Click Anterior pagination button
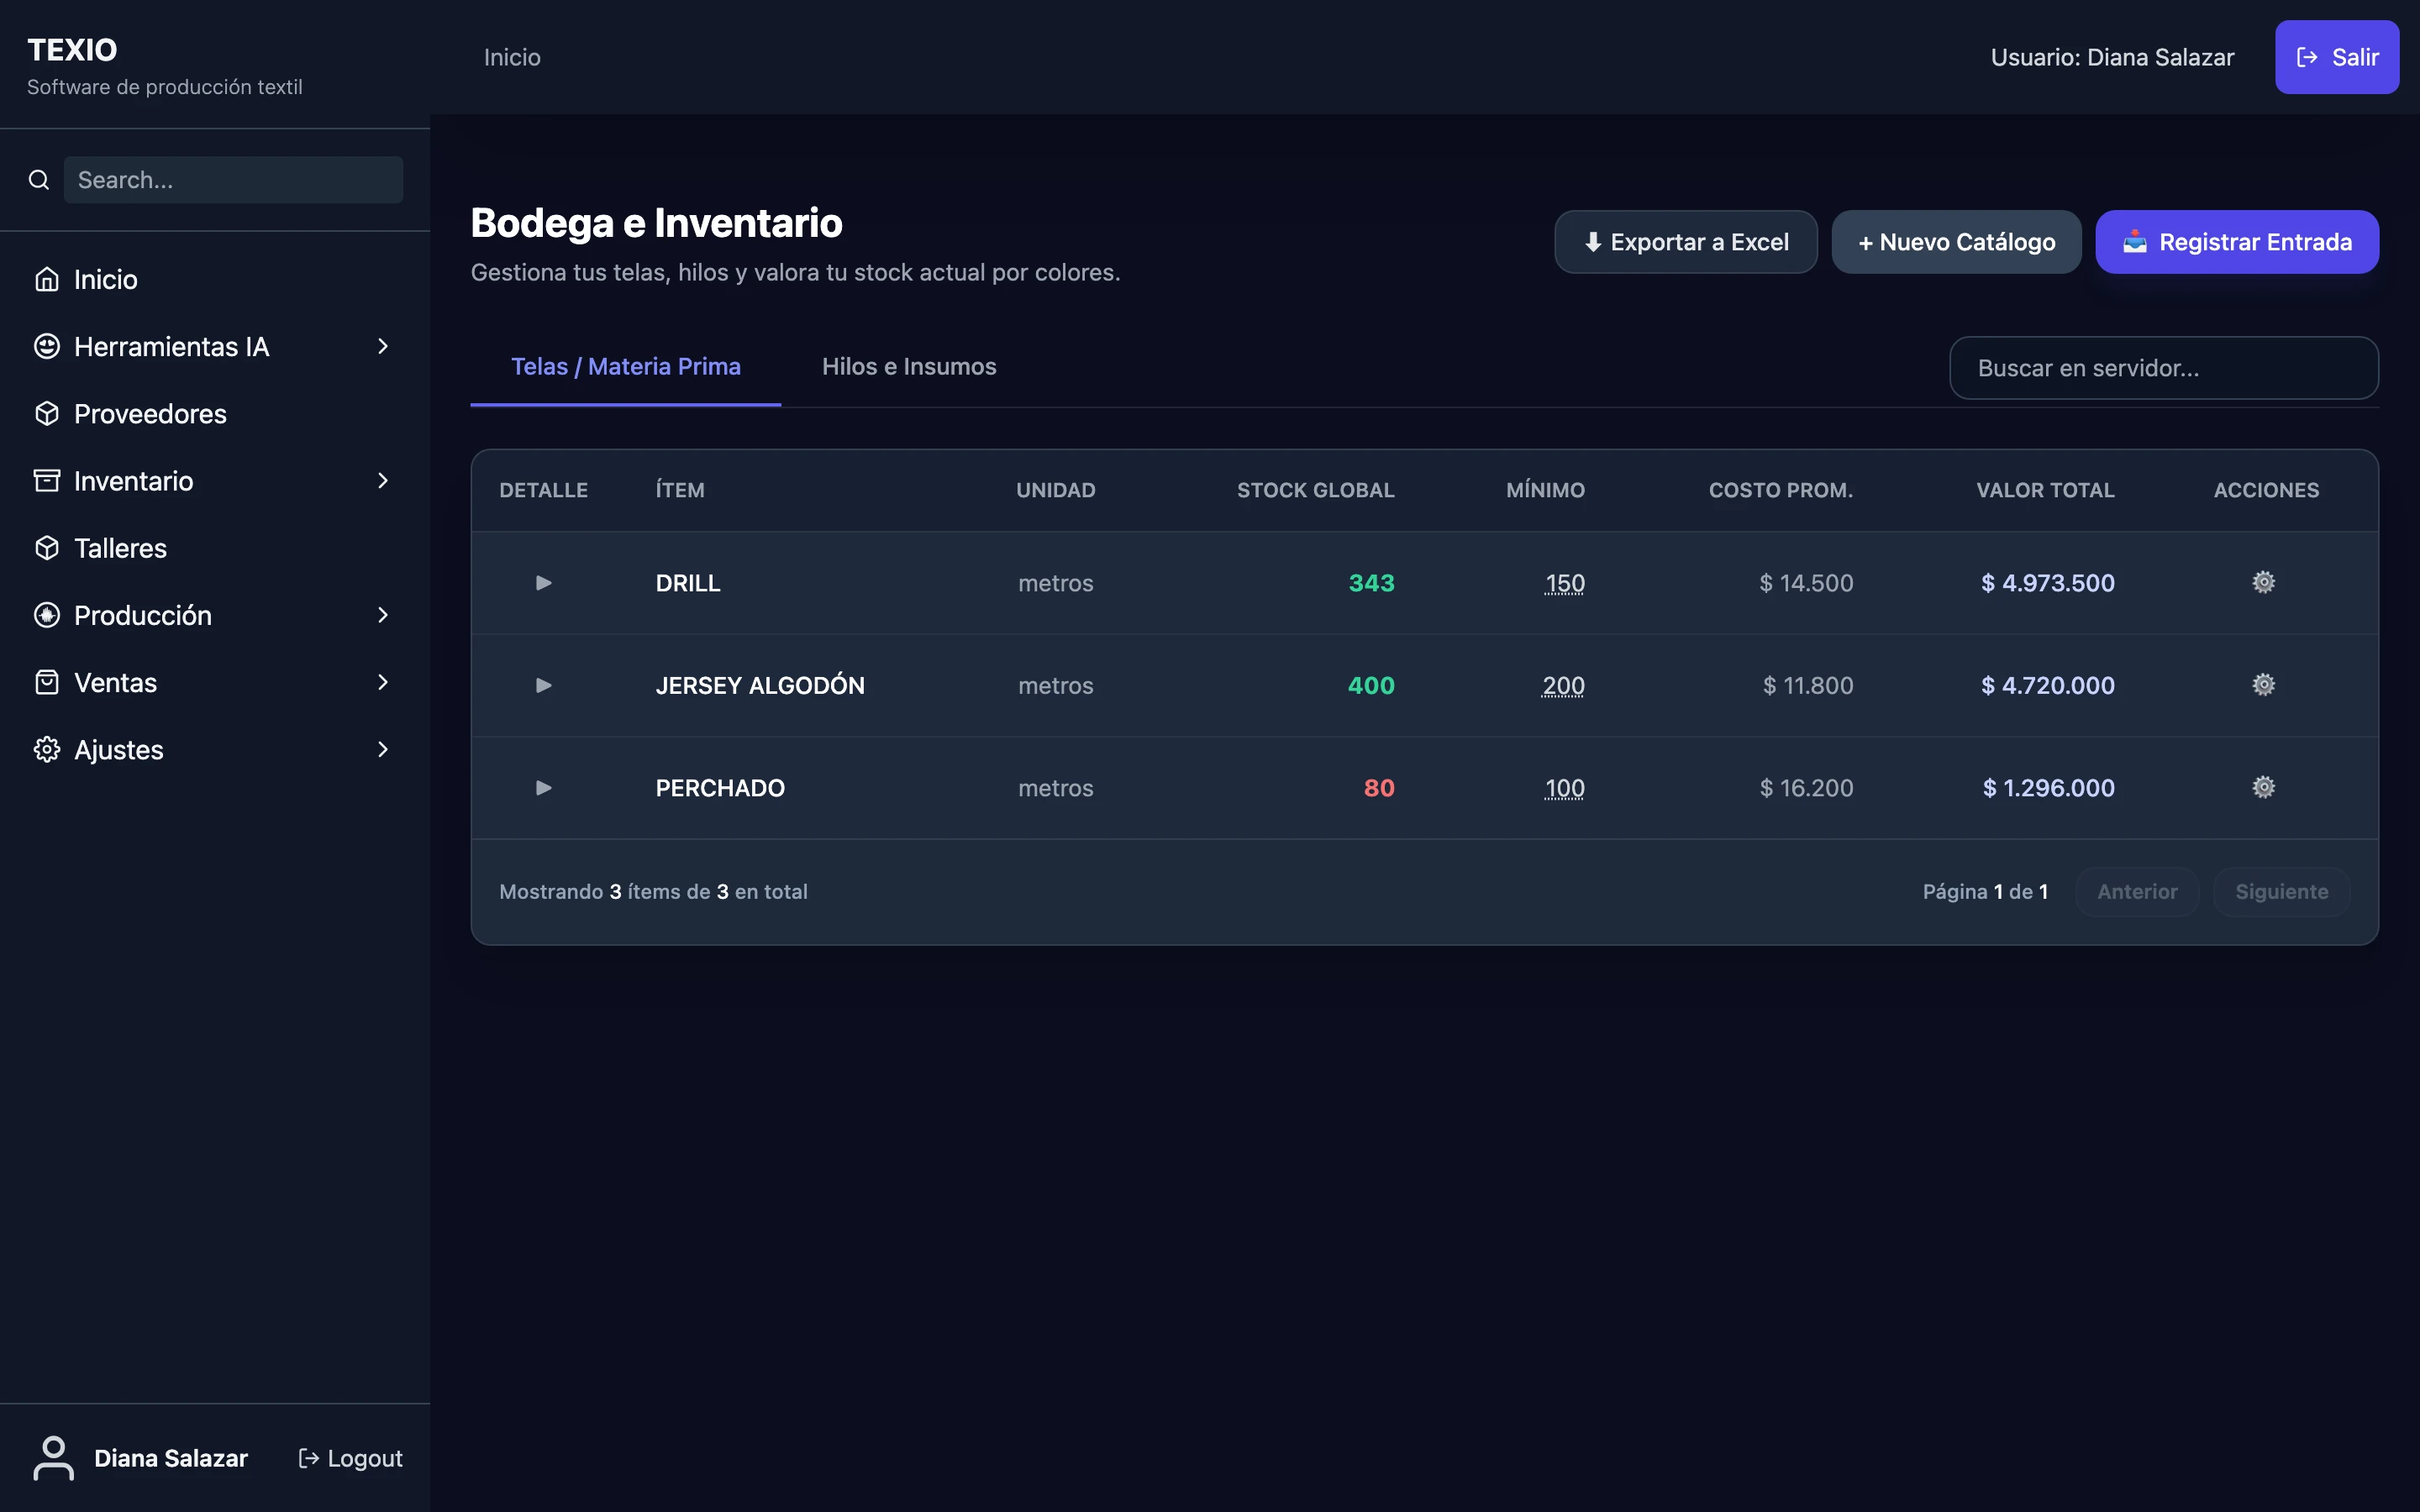 click(x=2137, y=891)
